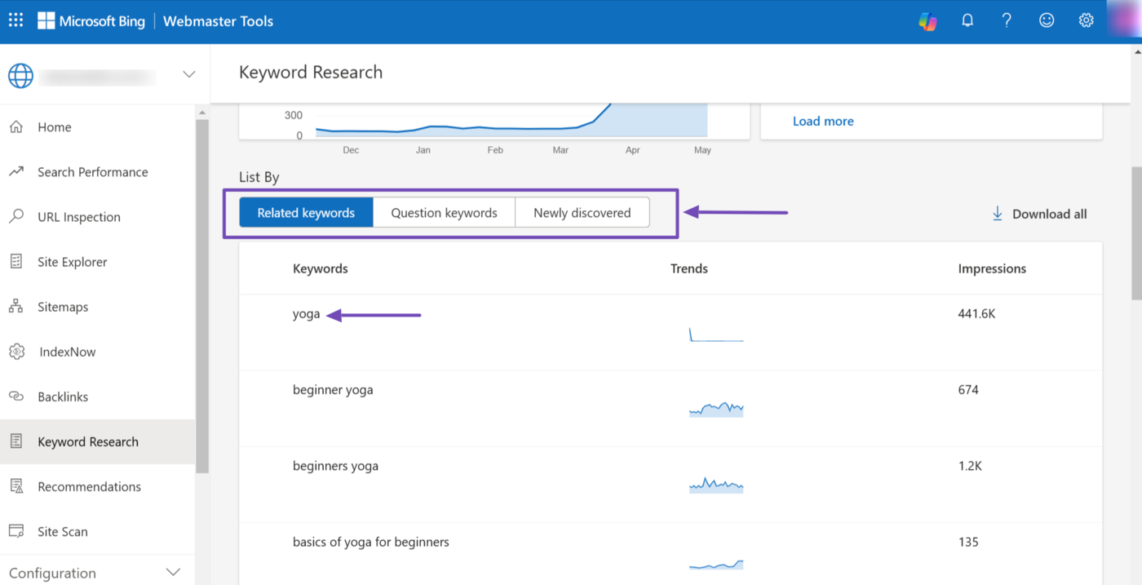Screen dimensions: 1142x585
Task: Click the Download all arrow icon
Action: tap(997, 214)
